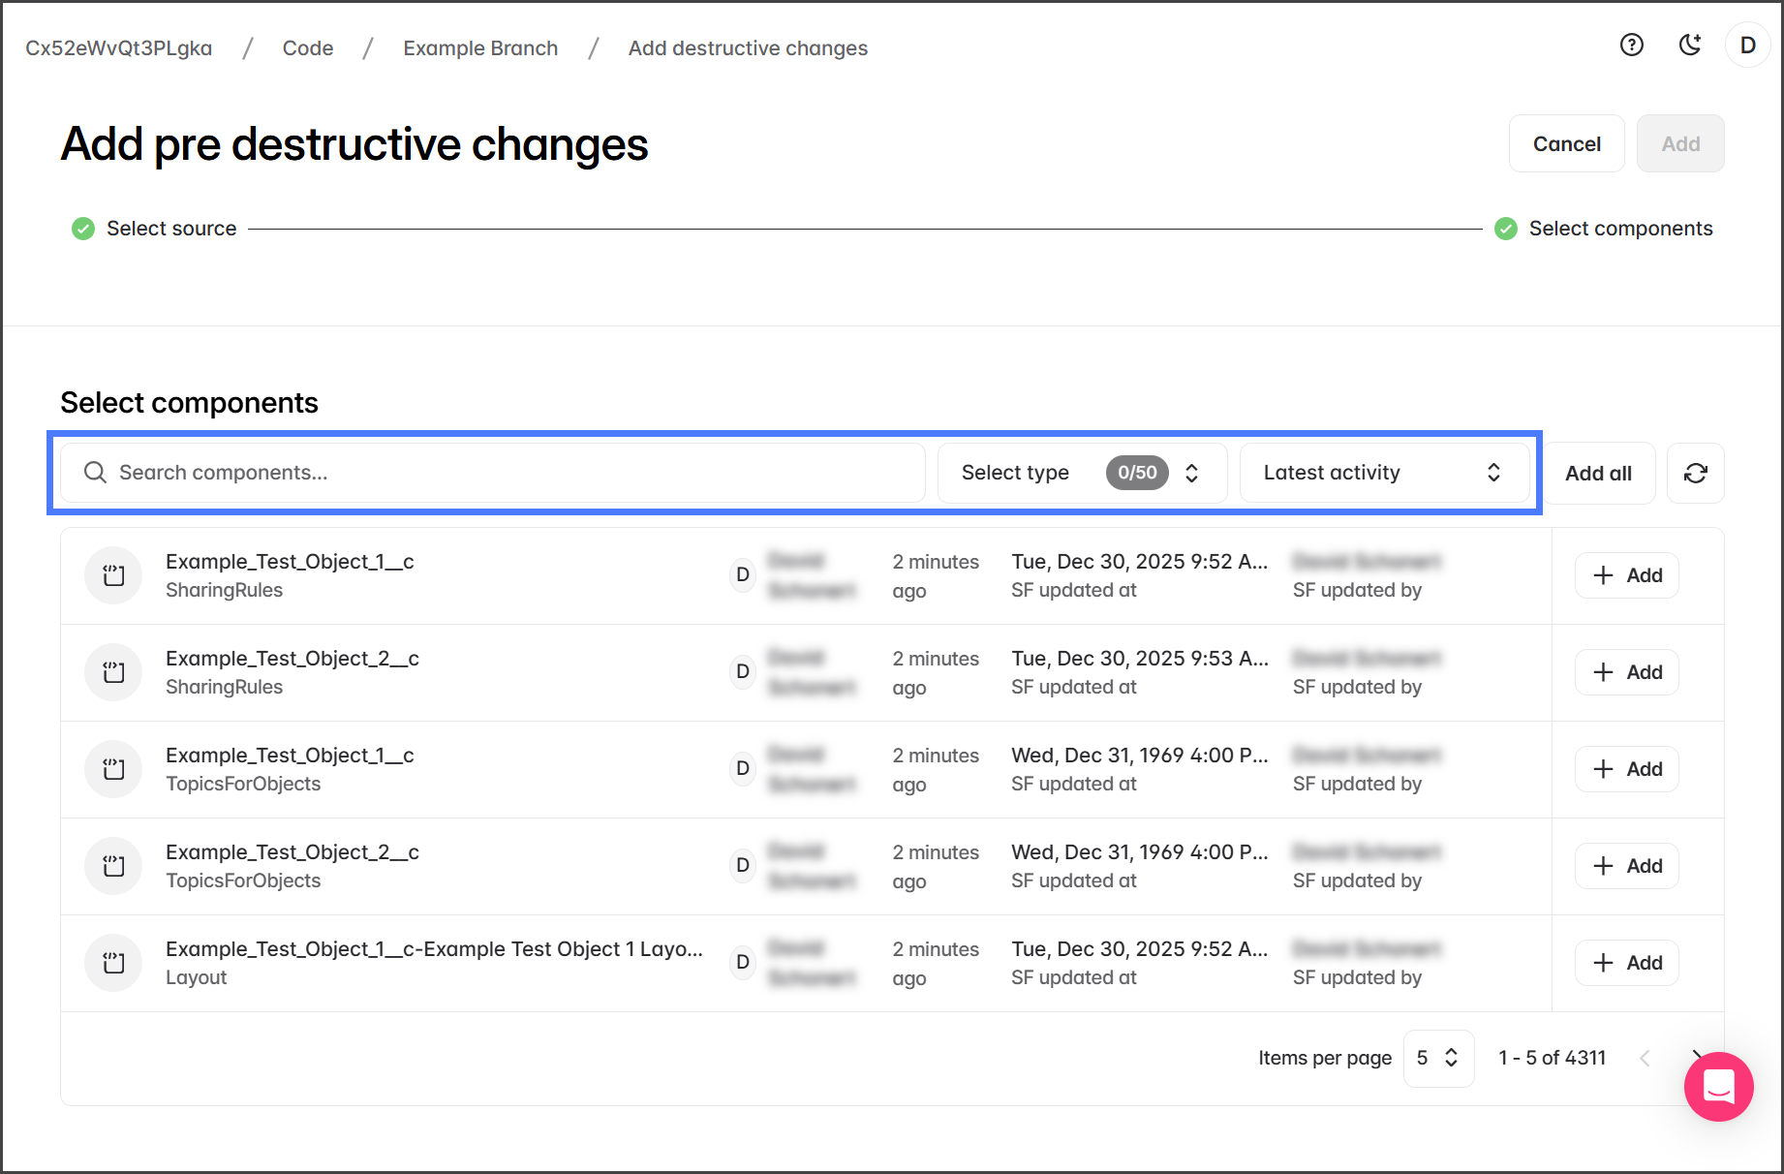Change items per page dropdown
The width and height of the screenshot is (1784, 1174).
pos(1438,1058)
